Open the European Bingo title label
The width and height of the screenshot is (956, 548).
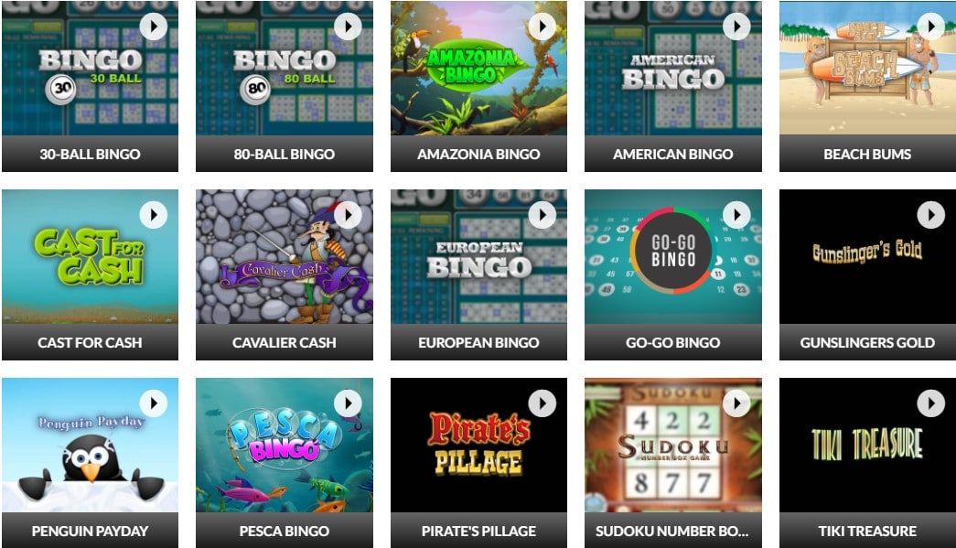pyautogui.click(x=478, y=342)
